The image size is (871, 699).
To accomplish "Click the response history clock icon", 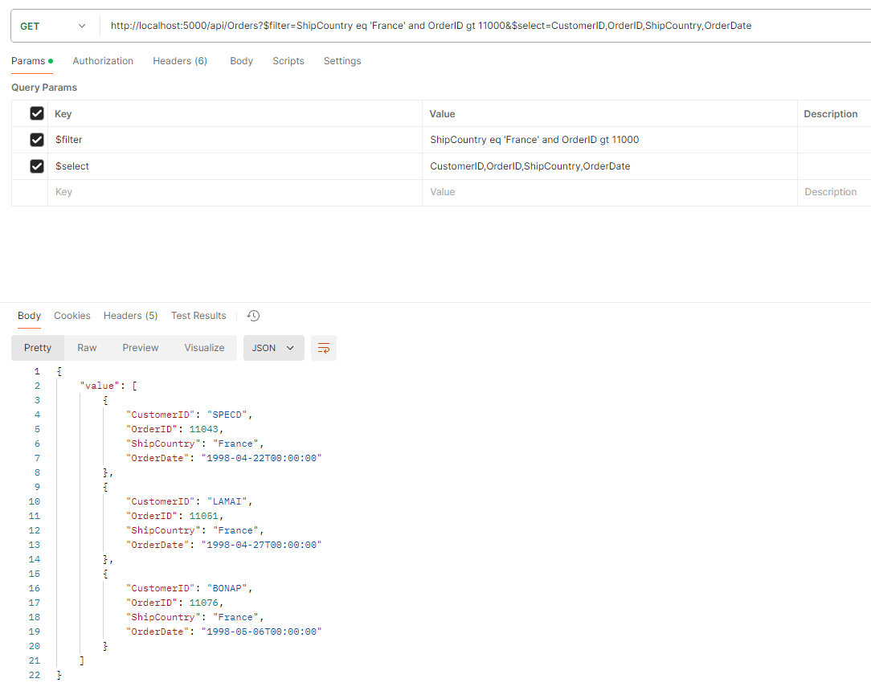I will [253, 316].
